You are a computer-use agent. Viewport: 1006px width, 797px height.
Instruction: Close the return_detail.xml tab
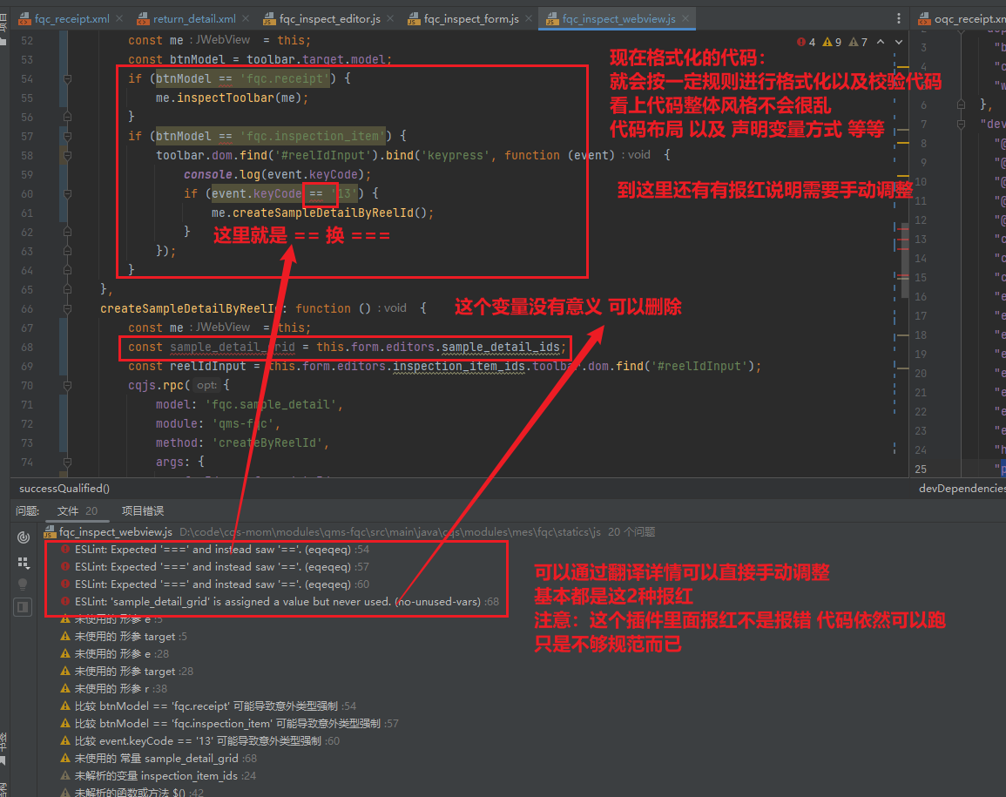[246, 19]
